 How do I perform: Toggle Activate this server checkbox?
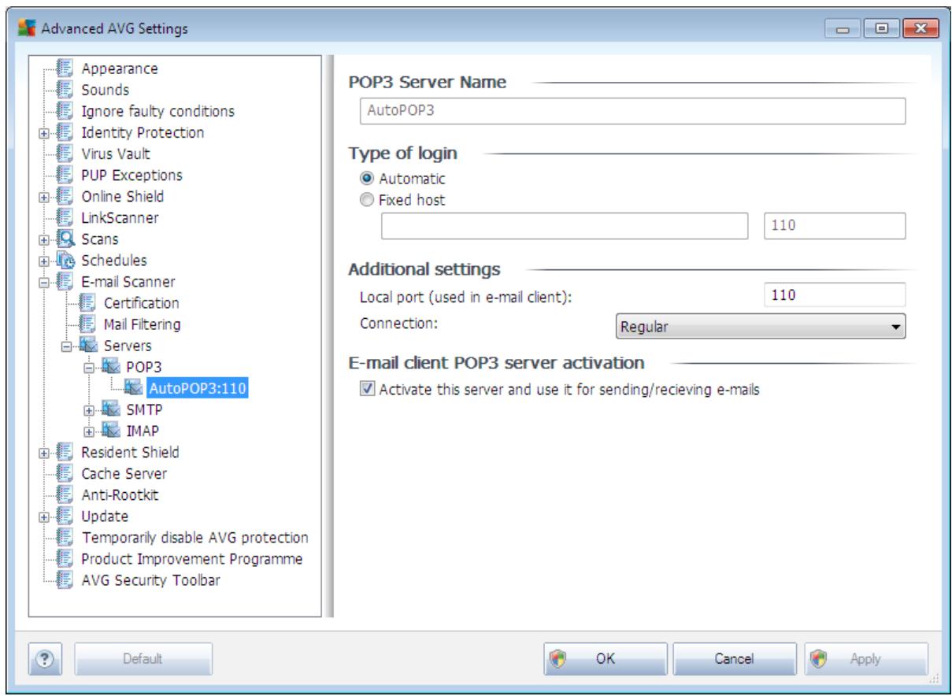point(367,389)
